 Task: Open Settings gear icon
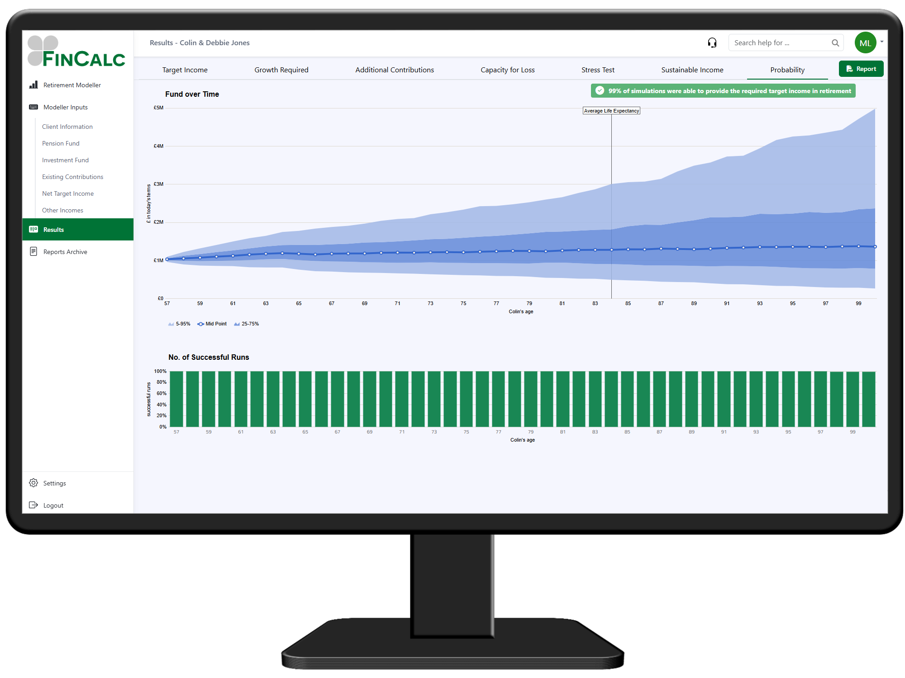(x=33, y=483)
